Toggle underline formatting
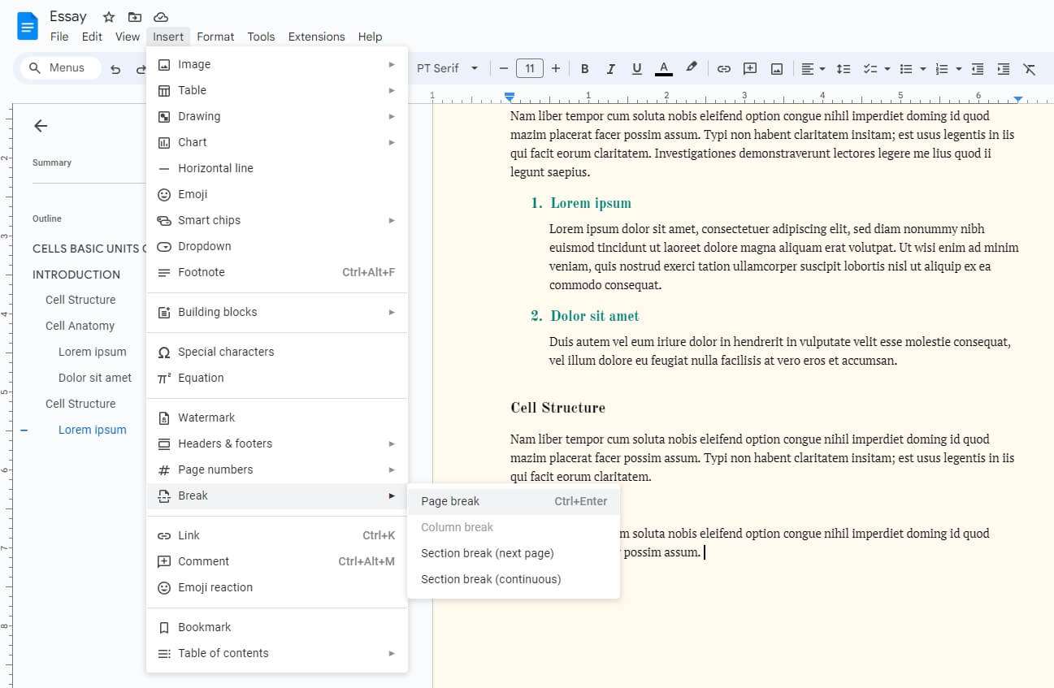 point(636,69)
